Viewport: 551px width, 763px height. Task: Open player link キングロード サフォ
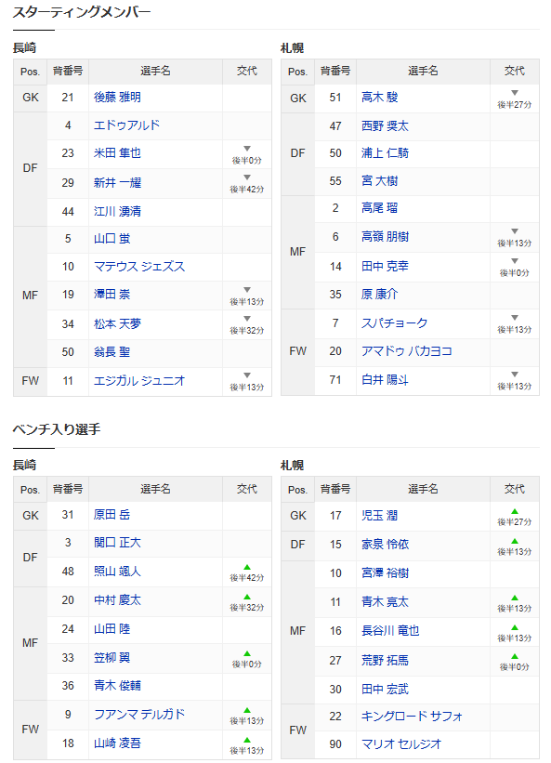[412, 717]
